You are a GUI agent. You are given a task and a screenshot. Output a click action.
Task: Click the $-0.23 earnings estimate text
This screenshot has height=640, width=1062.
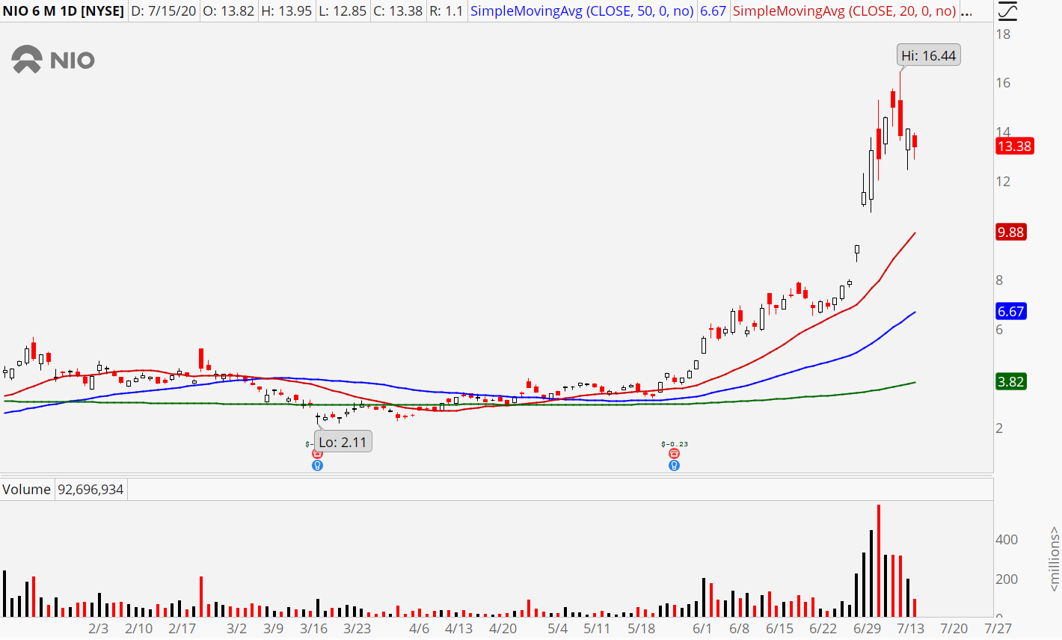(675, 444)
